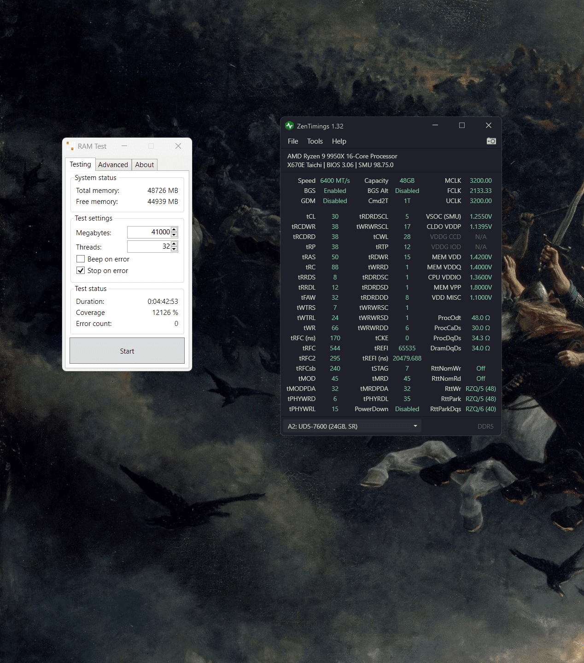Click the Free memory value 44939 MB
Viewport: 584px width, 663px height.
(x=163, y=202)
